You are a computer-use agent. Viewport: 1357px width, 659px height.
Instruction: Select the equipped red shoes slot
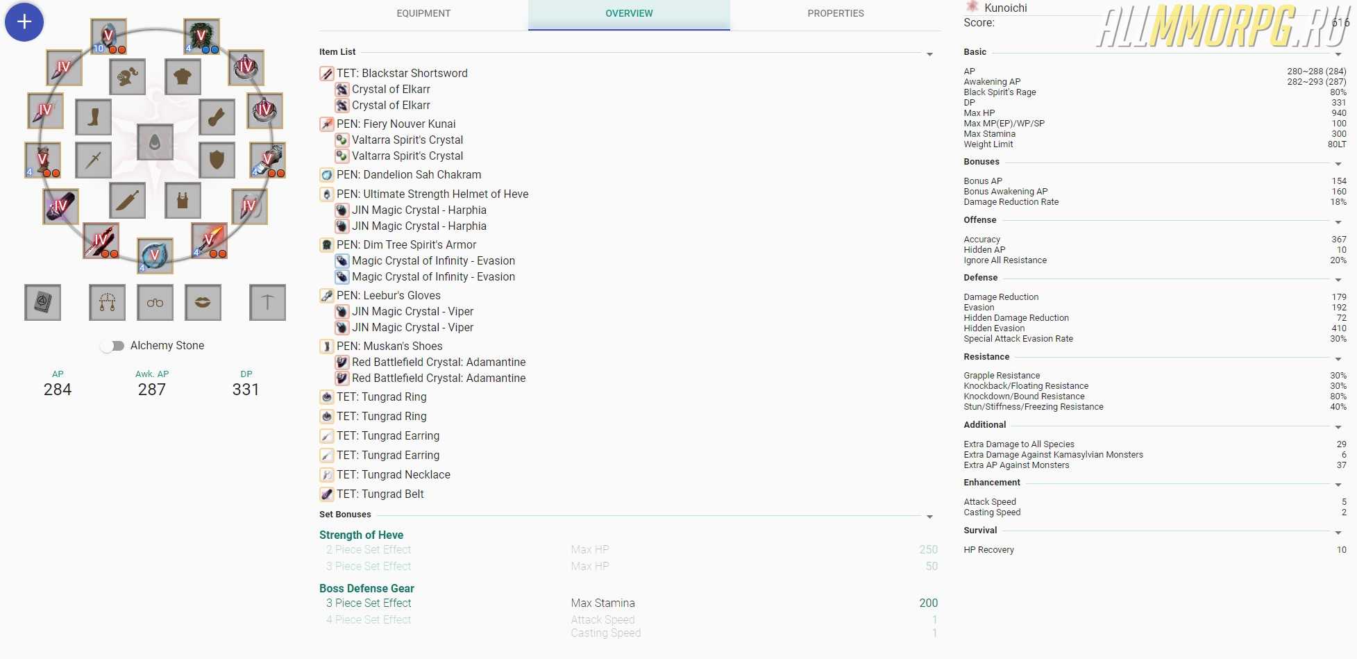pyautogui.click(x=43, y=160)
